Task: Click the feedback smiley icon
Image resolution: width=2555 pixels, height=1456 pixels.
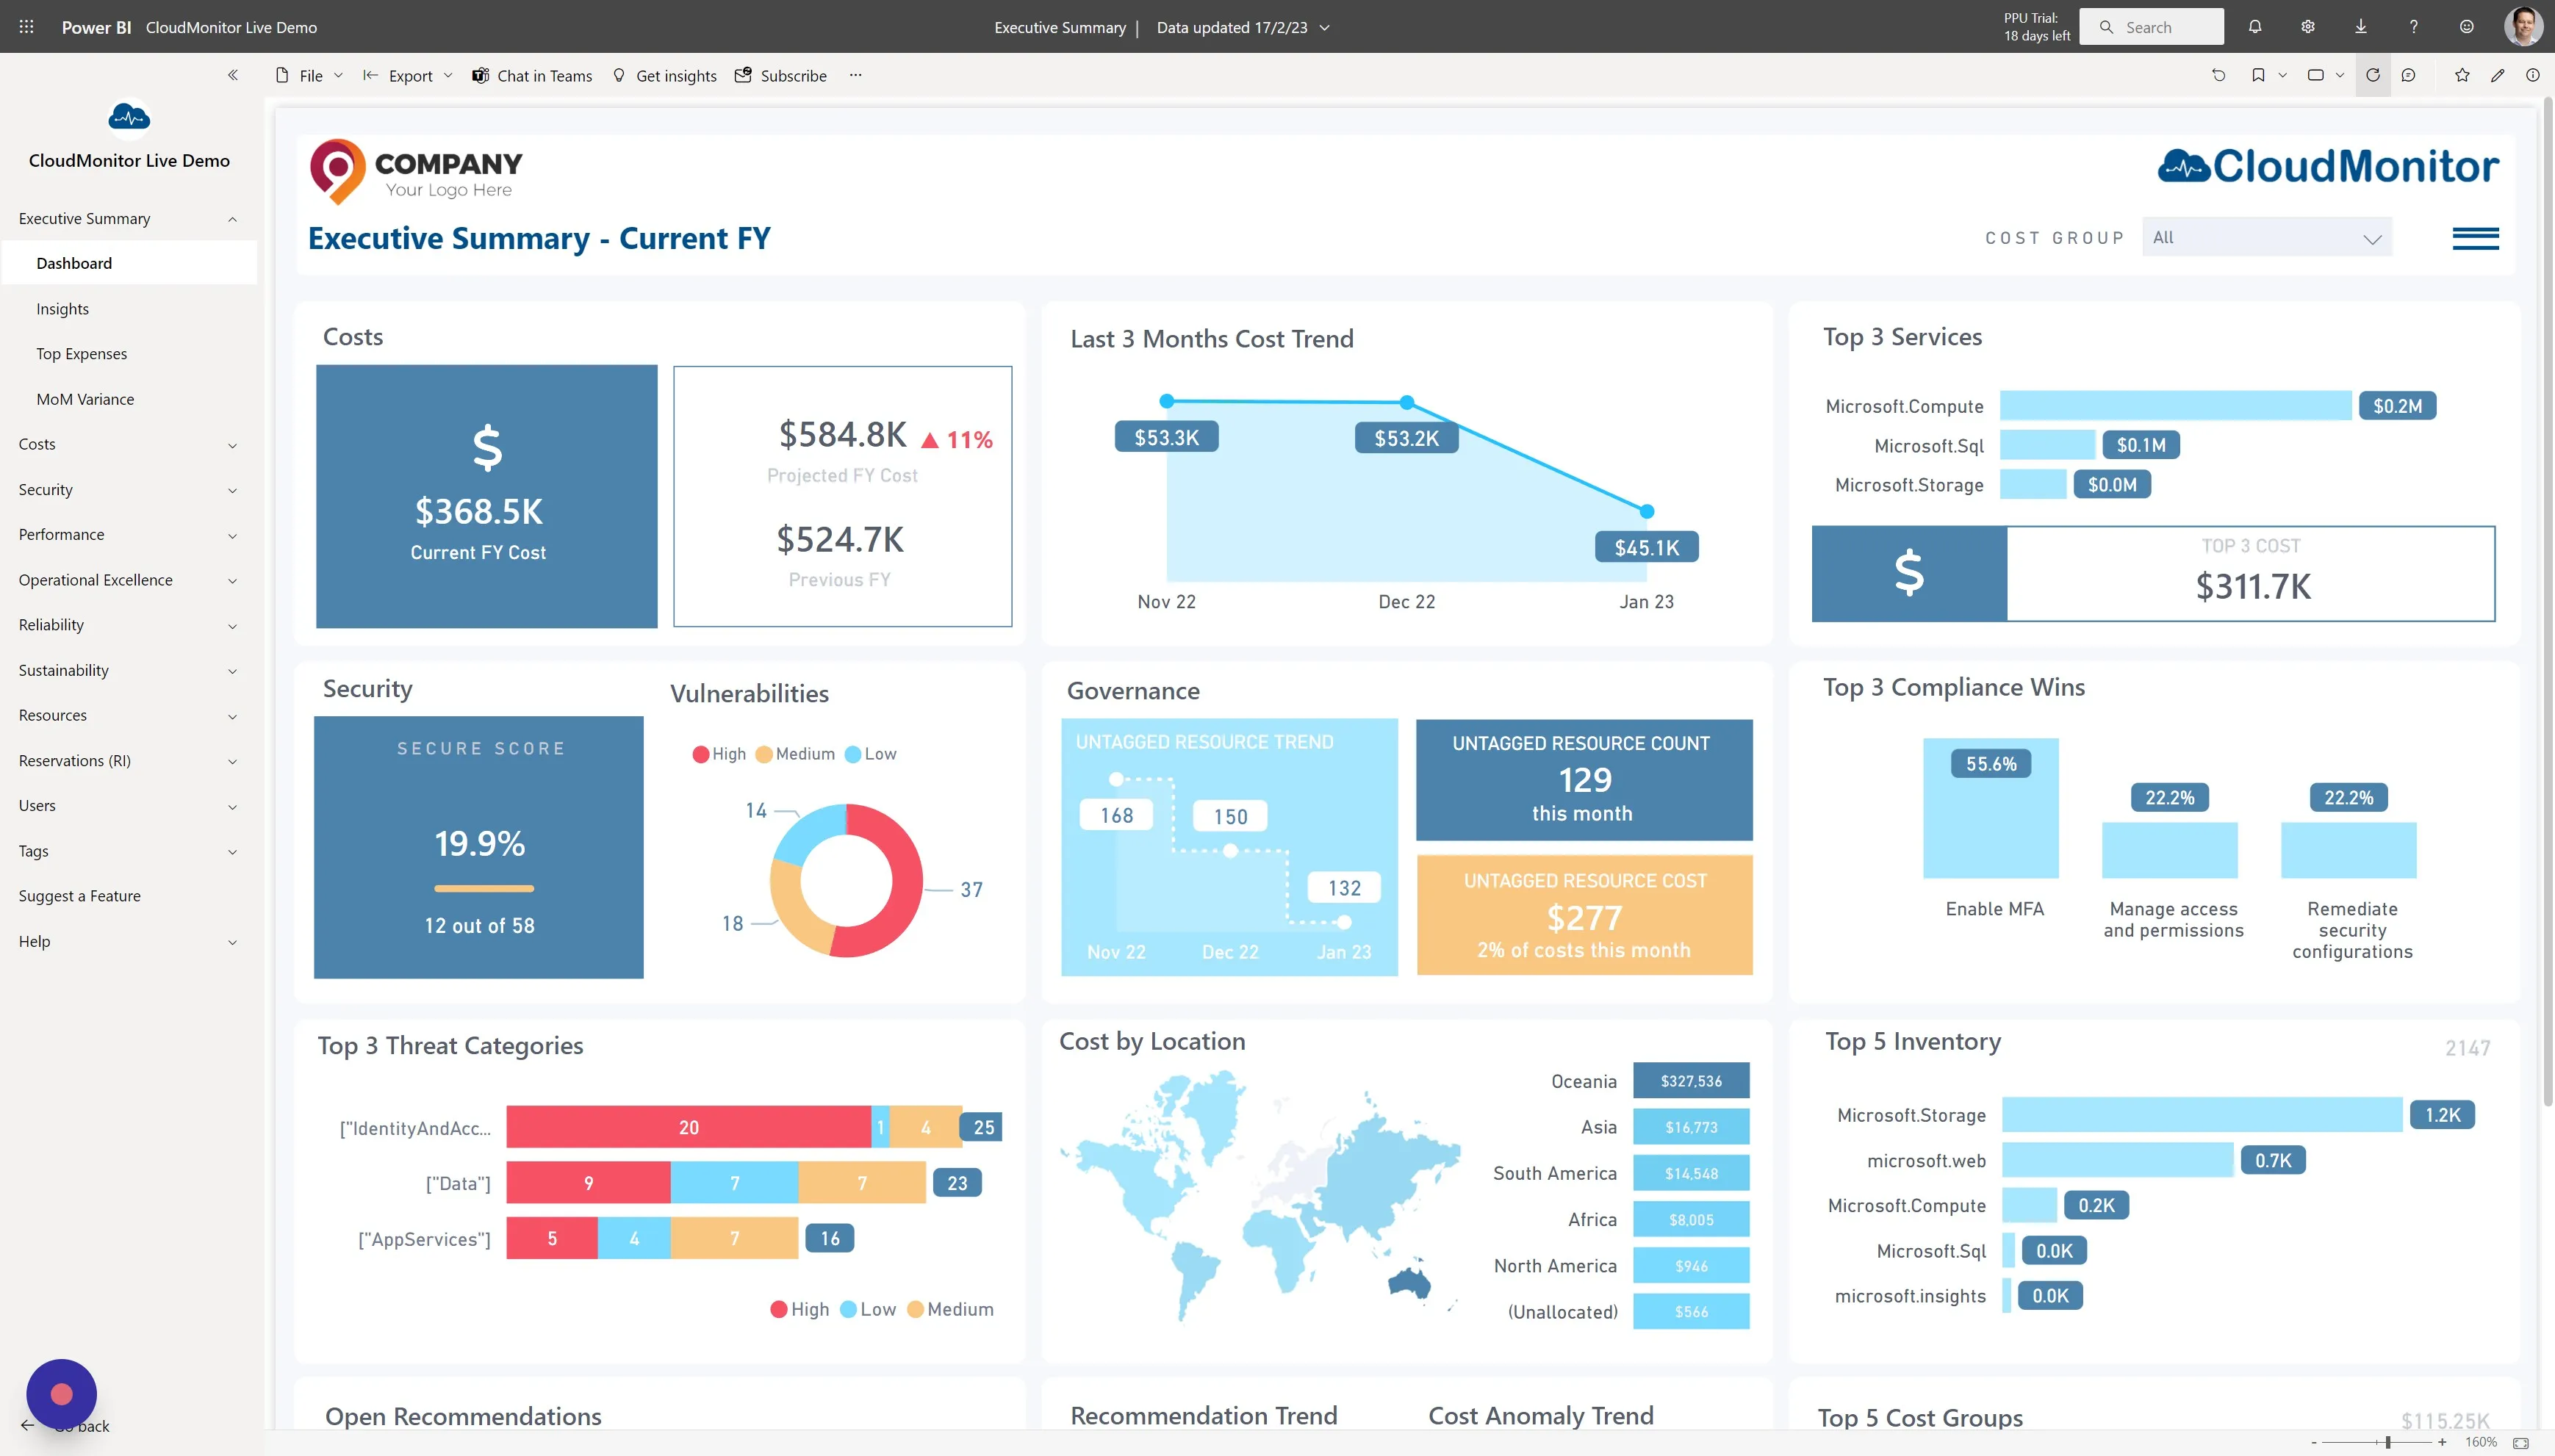Action: (2467, 27)
